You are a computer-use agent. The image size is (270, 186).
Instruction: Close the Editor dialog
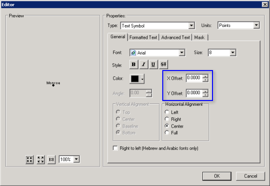click(265, 4)
